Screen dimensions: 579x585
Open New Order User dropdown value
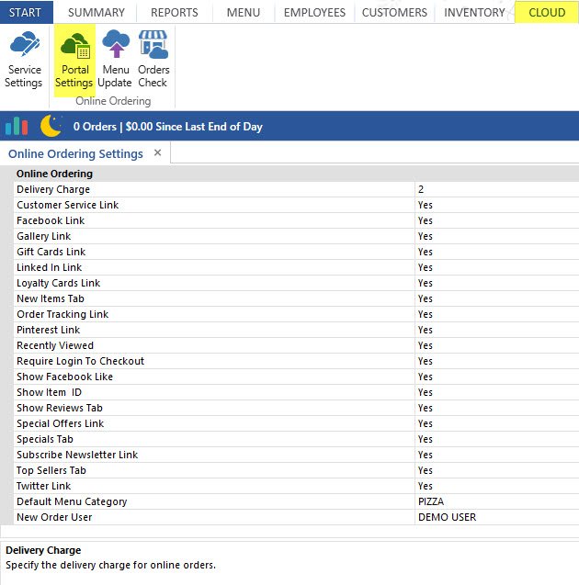click(x=494, y=517)
